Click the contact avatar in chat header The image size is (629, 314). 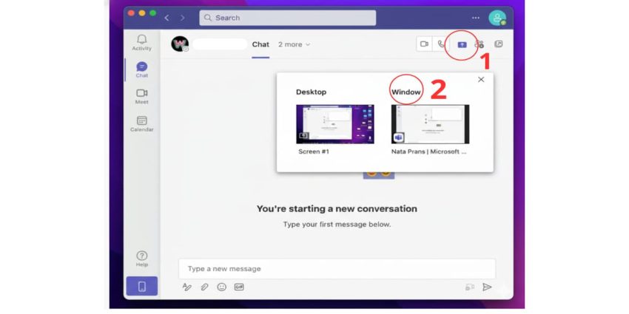tap(180, 44)
